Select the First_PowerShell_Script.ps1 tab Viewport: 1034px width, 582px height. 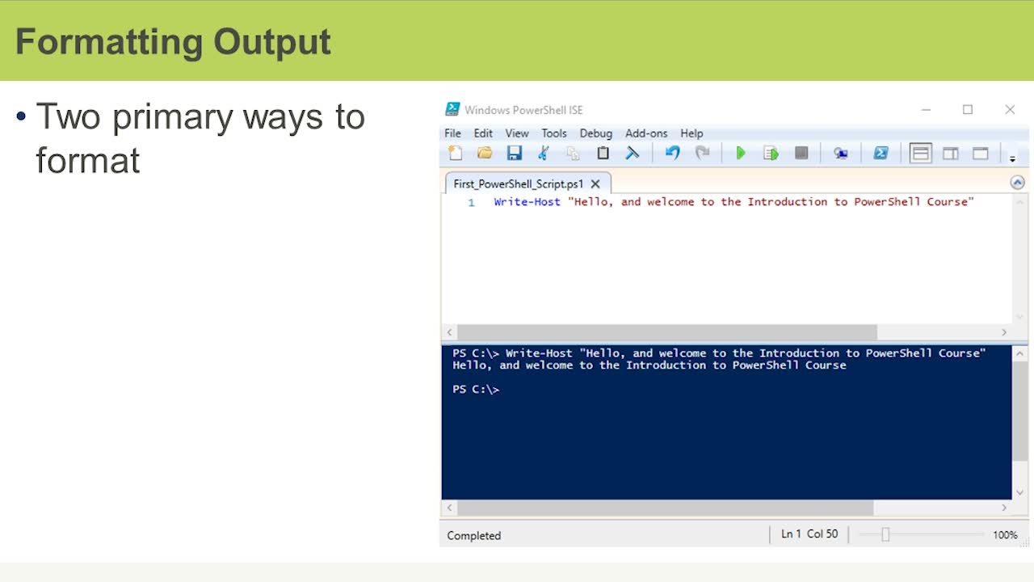click(518, 184)
